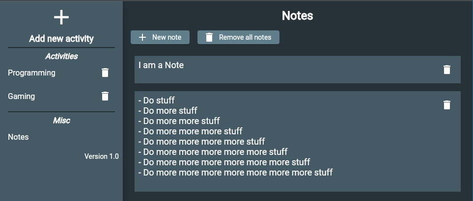Click the plus icon in the New note button
Viewport: 473px width, 201px height.
[142, 37]
